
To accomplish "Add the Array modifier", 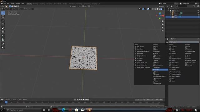I will click(157, 47).
